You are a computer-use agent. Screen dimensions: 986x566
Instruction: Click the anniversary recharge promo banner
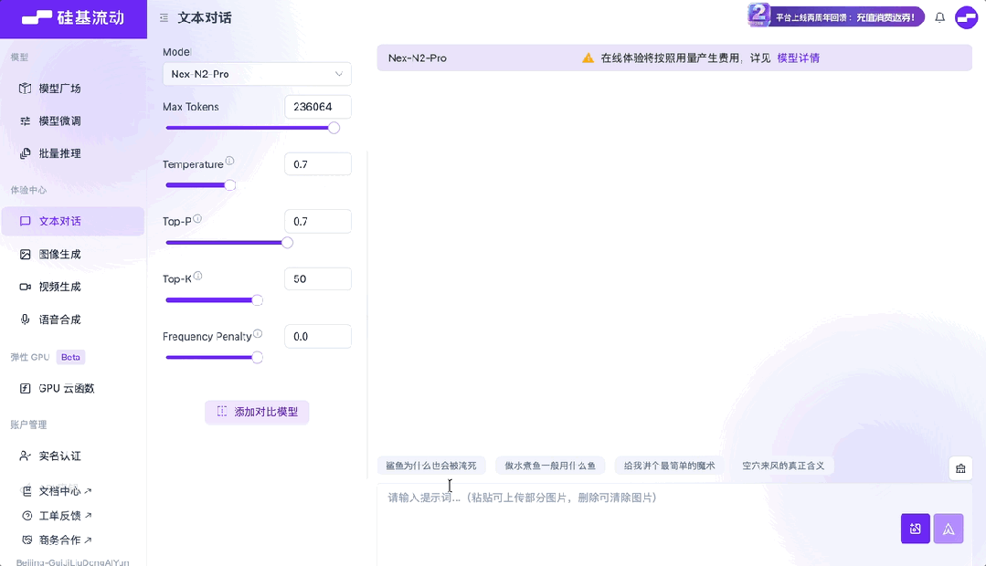836,16
